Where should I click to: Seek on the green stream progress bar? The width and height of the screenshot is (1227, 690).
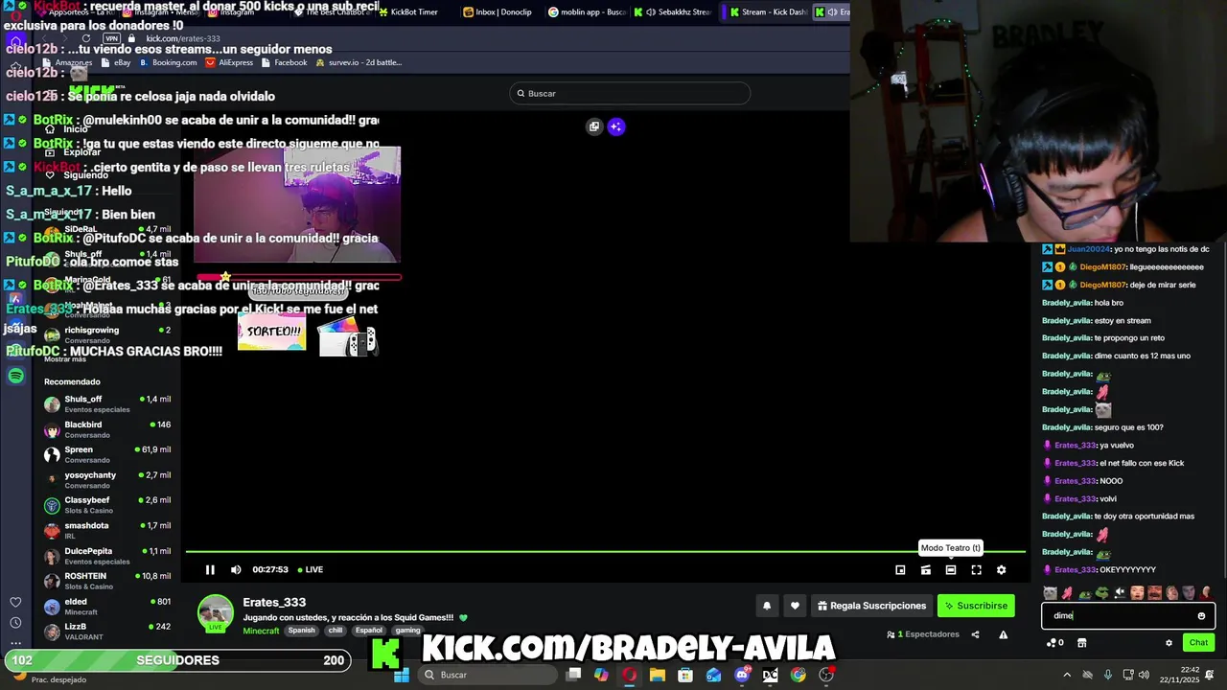605,551
